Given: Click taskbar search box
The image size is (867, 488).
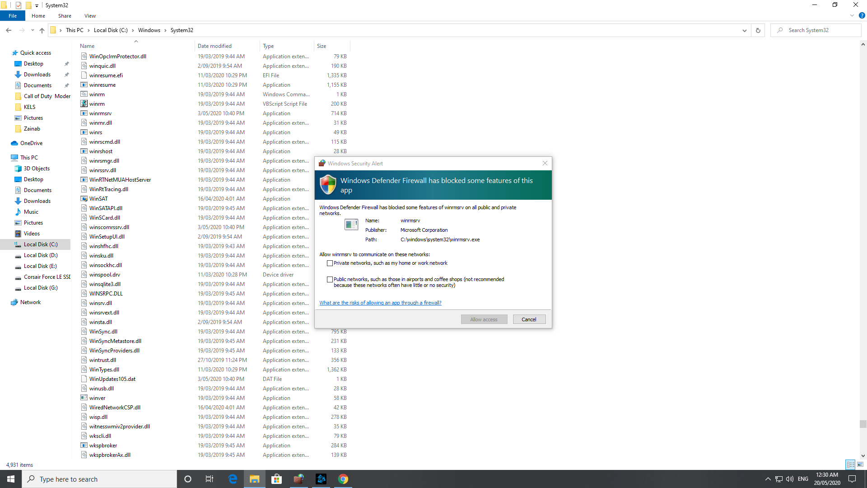Looking at the screenshot, I should [x=99, y=479].
